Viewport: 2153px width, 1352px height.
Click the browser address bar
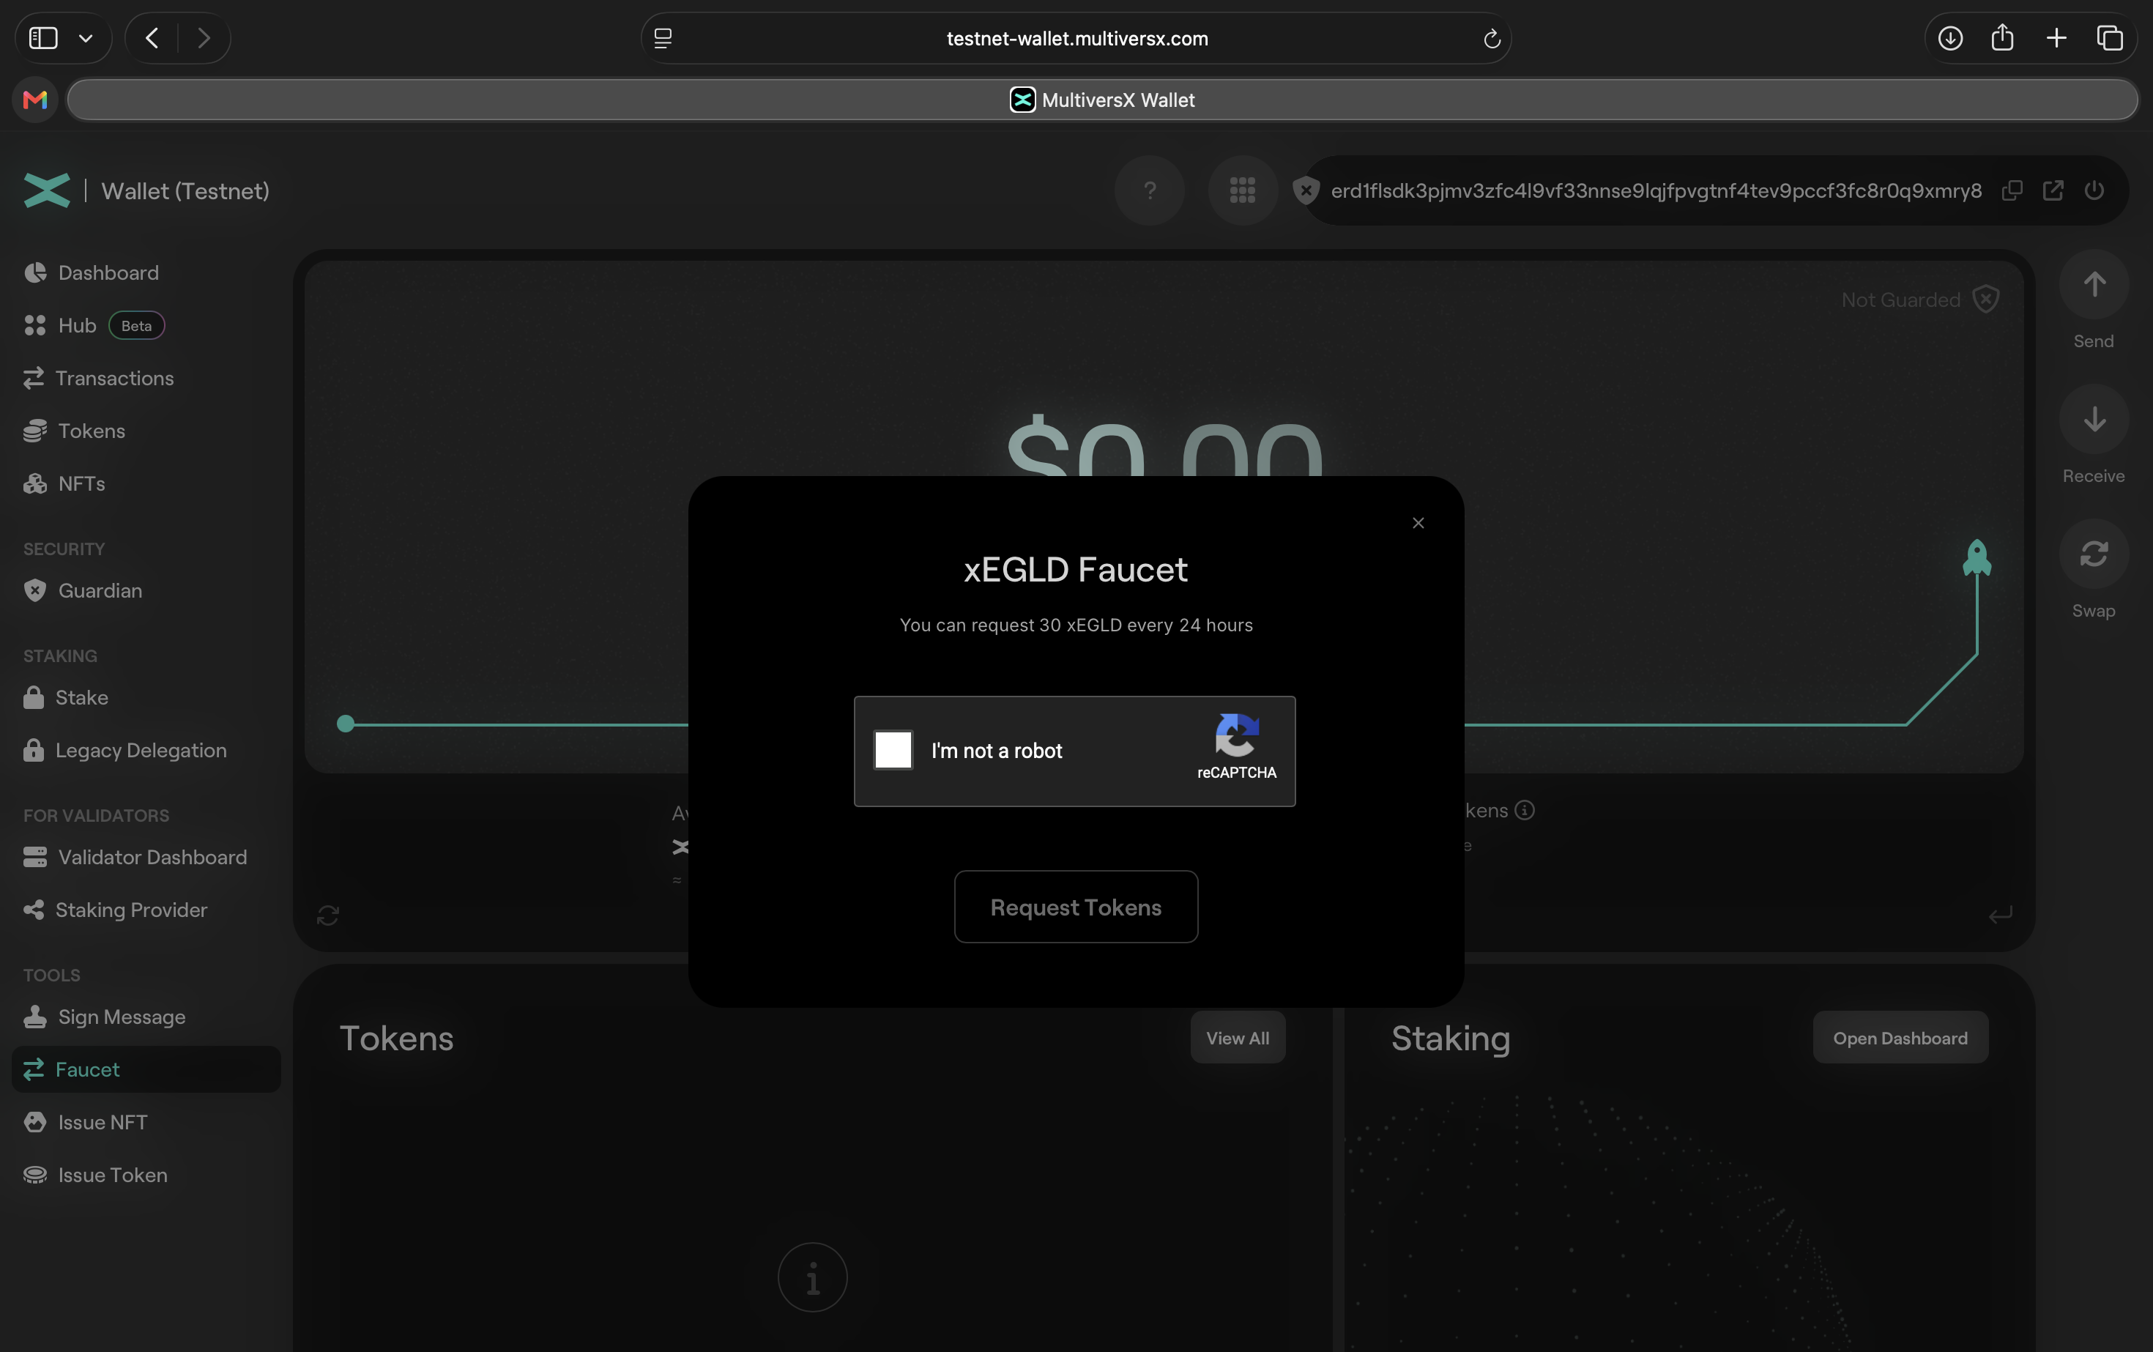(x=1076, y=38)
